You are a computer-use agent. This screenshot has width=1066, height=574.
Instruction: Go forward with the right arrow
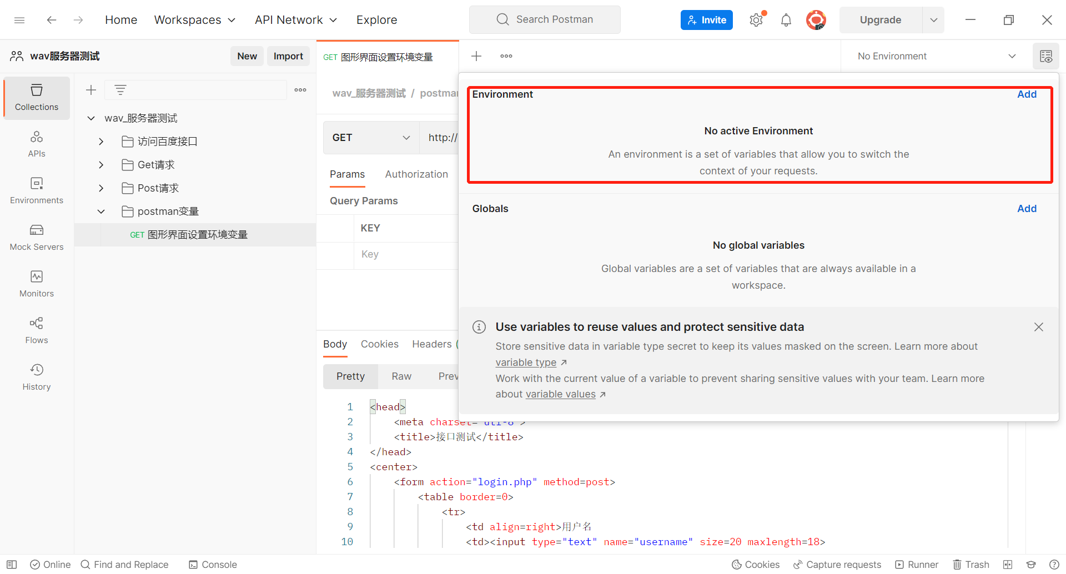point(78,20)
